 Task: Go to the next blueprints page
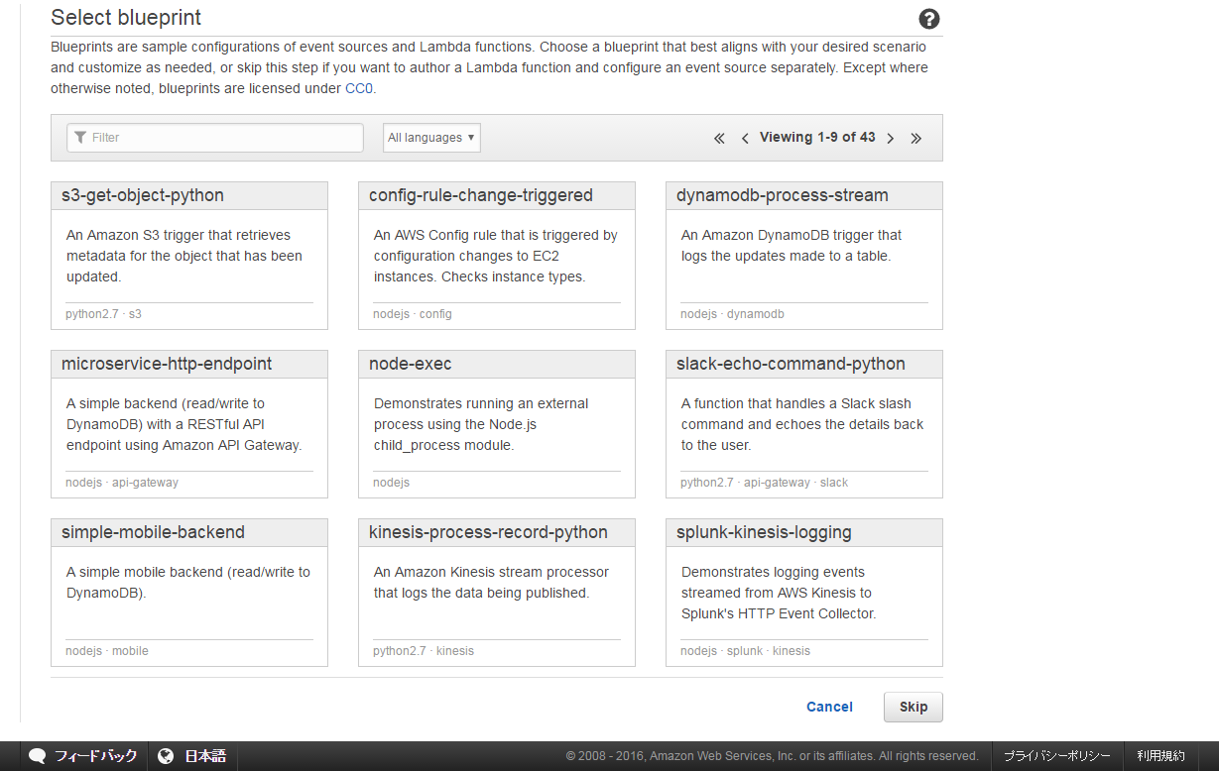click(x=891, y=139)
